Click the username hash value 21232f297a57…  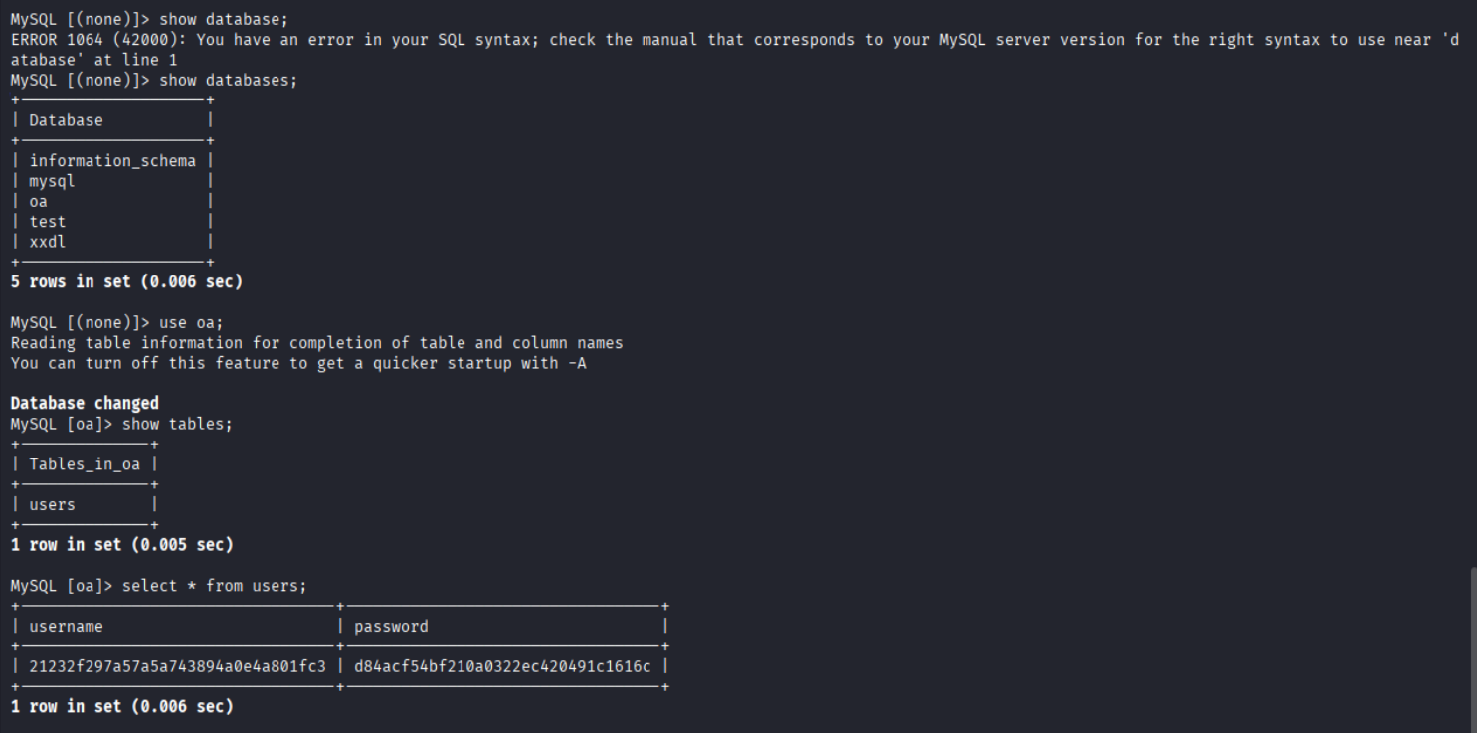click(x=177, y=666)
